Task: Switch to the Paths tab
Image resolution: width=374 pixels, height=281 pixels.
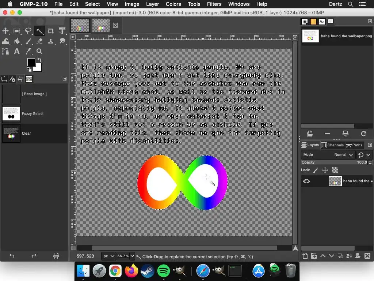Action: pyautogui.click(x=354, y=145)
